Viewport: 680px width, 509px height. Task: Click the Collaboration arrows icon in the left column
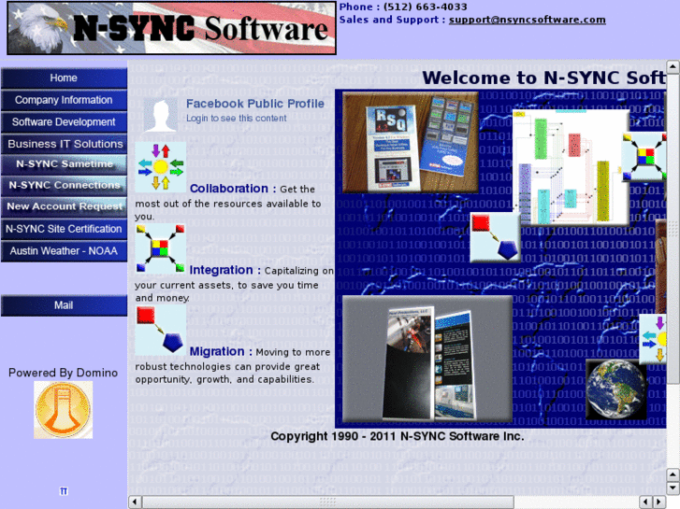click(161, 167)
